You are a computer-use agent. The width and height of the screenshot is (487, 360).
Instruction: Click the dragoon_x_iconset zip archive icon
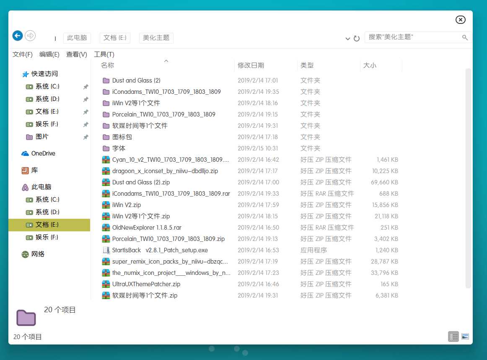click(x=106, y=171)
